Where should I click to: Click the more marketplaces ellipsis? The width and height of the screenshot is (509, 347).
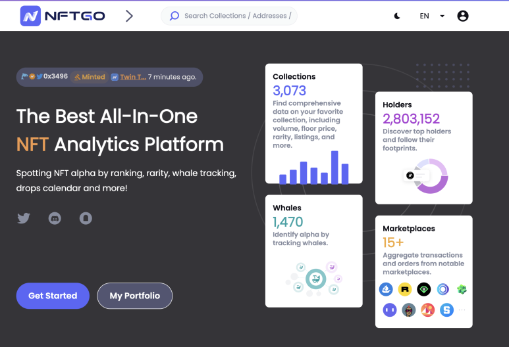click(462, 310)
